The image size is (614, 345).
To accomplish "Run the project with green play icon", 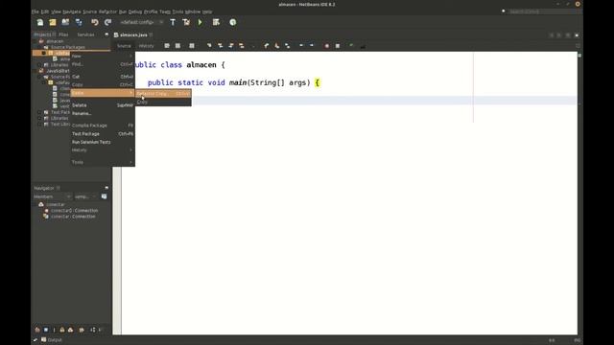I will [x=201, y=22].
